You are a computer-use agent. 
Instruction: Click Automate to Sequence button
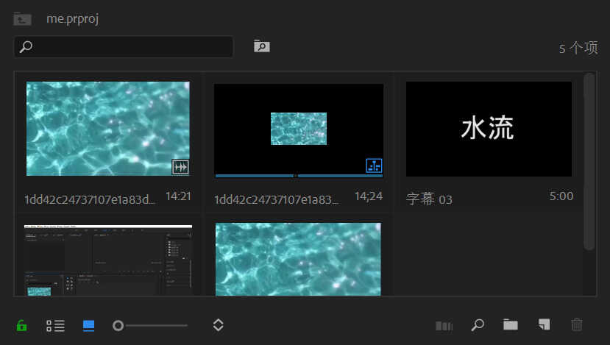[444, 326]
